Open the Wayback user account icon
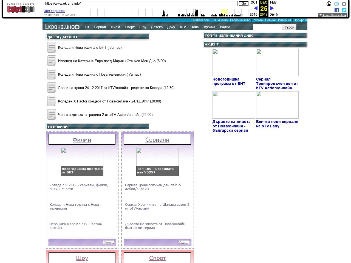This screenshot has width=351, height=263. click(x=329, y=4)
